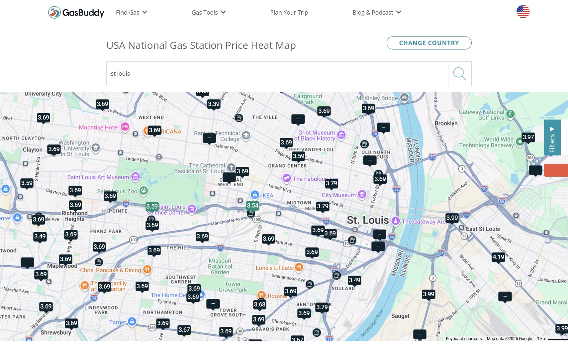The image size is (568, 349).
Task: Click the City Museum pin icon
Action: pyautogui.click(x=362, y=194)
